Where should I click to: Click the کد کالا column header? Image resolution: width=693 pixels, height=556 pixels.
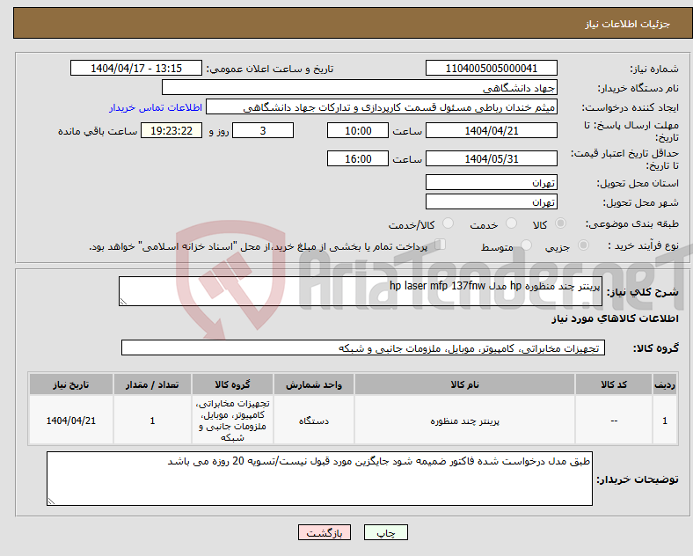(x=614, y=384)
